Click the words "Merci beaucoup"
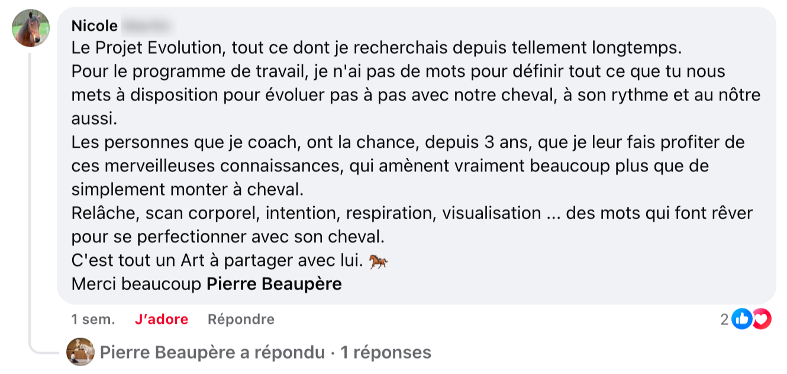Viewport: 787px width, 374px height. [x=136, y=284]
